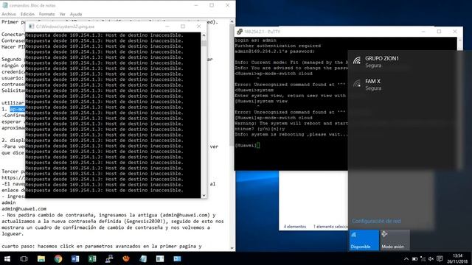Switch to the PuTTY taskbar icon
The image size is (472, 265).
pyautogui.click(x=109, y=258)
